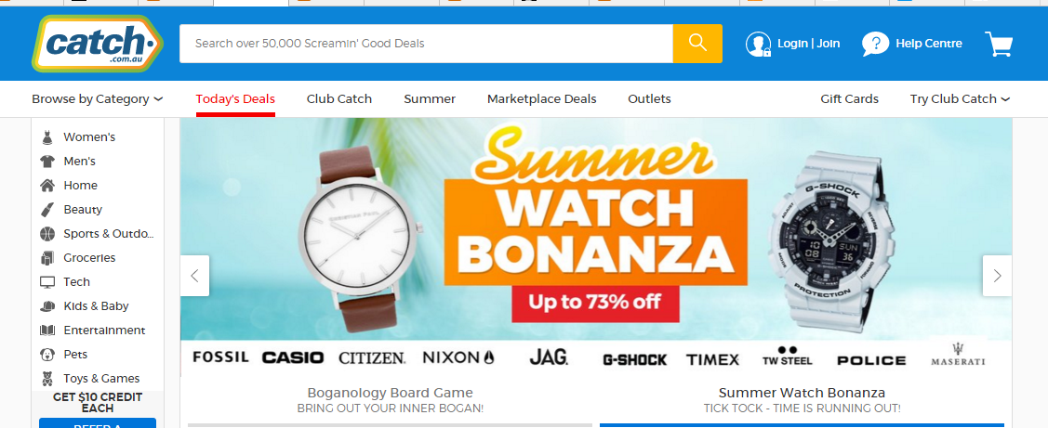1048x428 pixels.
Task: Expand the Try Club Catch menu
Action: tap(960, 98)
